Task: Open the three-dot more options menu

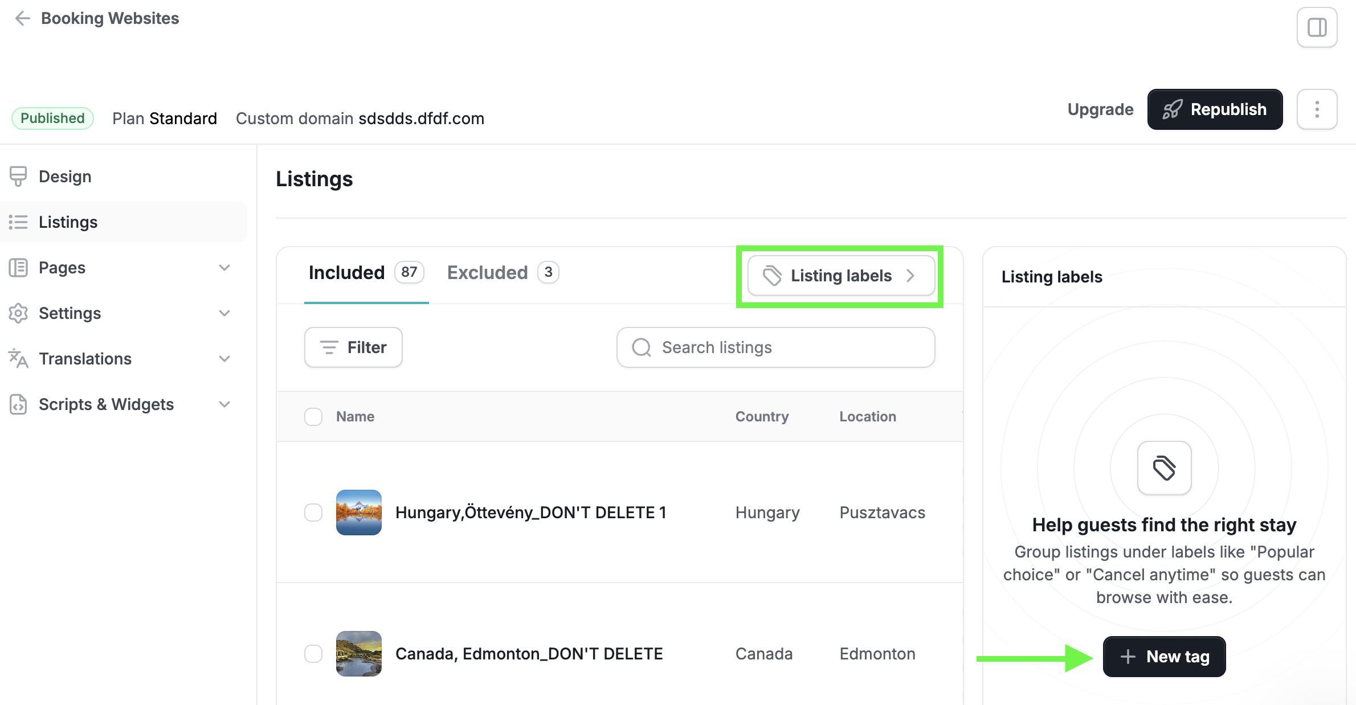Action: point(1317,109)
